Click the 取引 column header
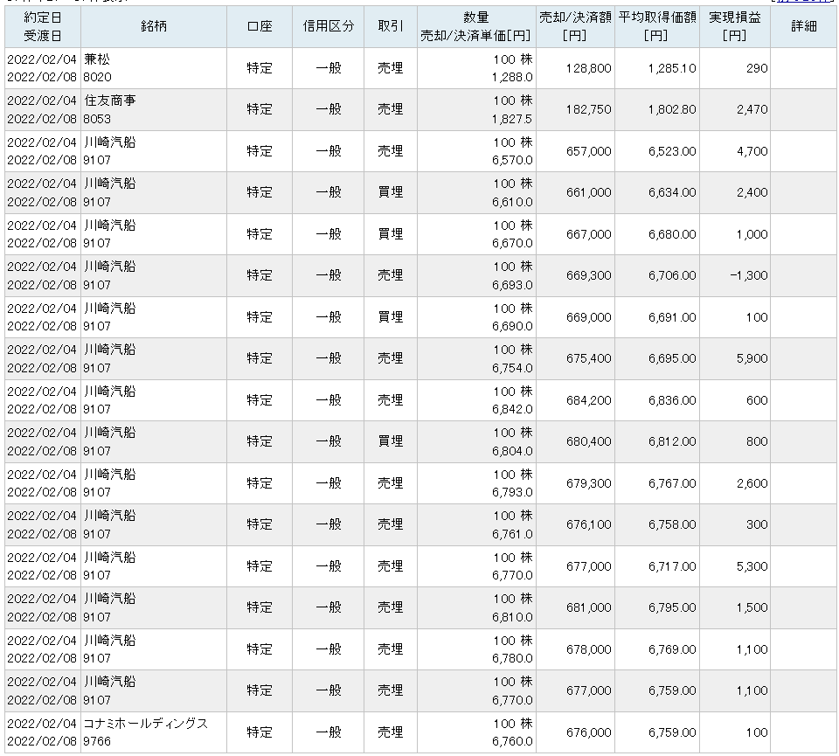 [x=391, y=27]
